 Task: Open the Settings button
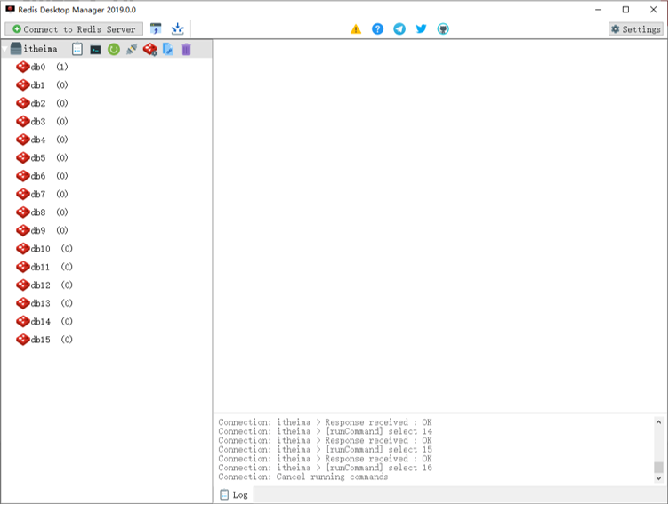[635, 29]
